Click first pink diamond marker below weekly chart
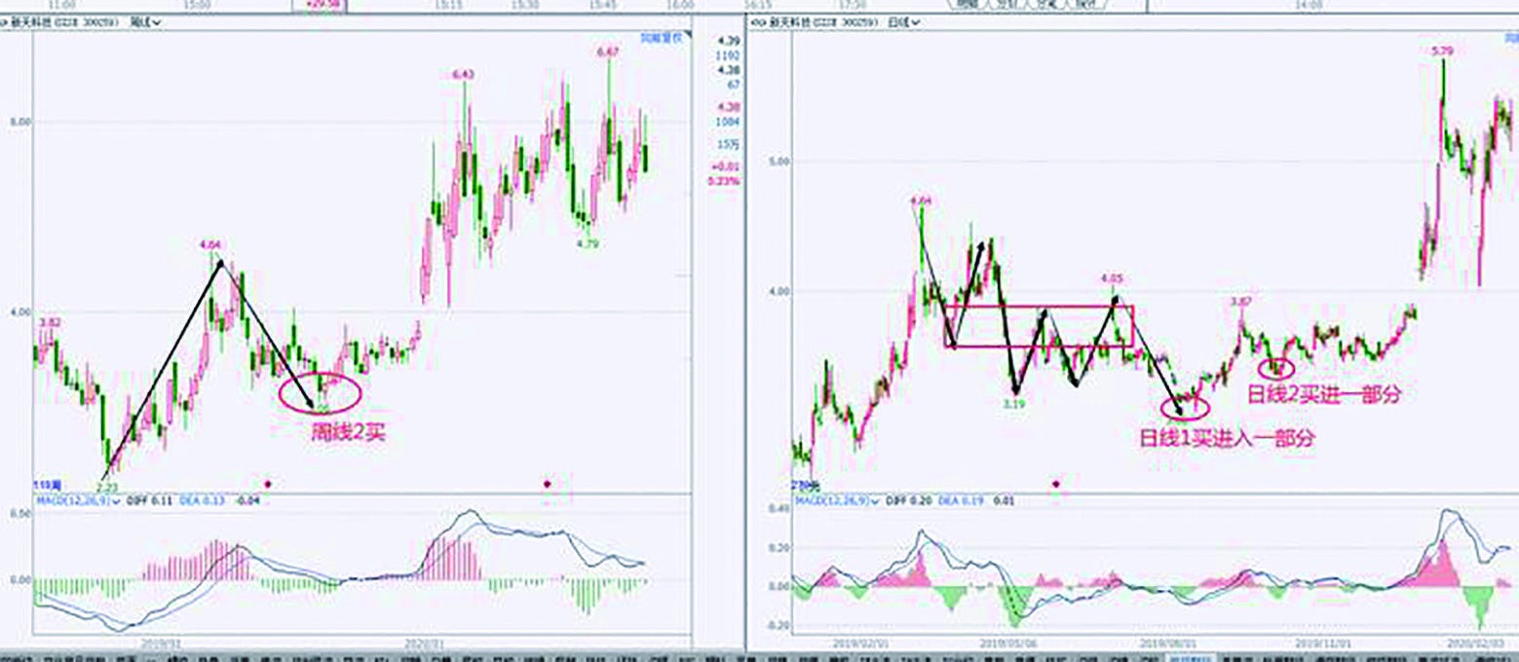The height and width of the screenshot is (662, 1519). 269,483
